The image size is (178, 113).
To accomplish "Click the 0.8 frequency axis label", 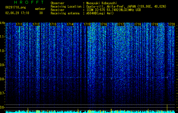I will point(2,79).
